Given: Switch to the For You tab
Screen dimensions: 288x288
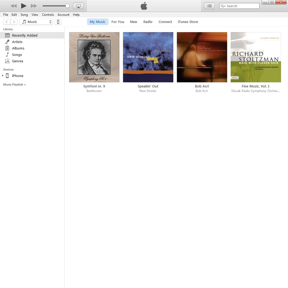Looking at the screenshot, I should click(x=118, y=22).
